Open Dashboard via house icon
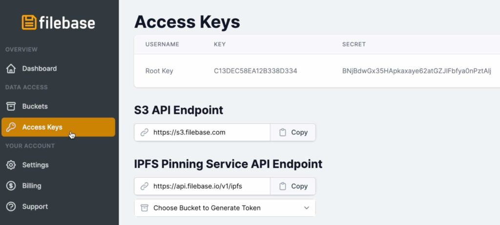Screen dimensions: 500x225 point(11,68)
